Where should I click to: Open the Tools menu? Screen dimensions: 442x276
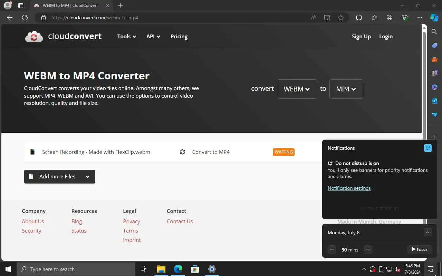coord(126,36)
